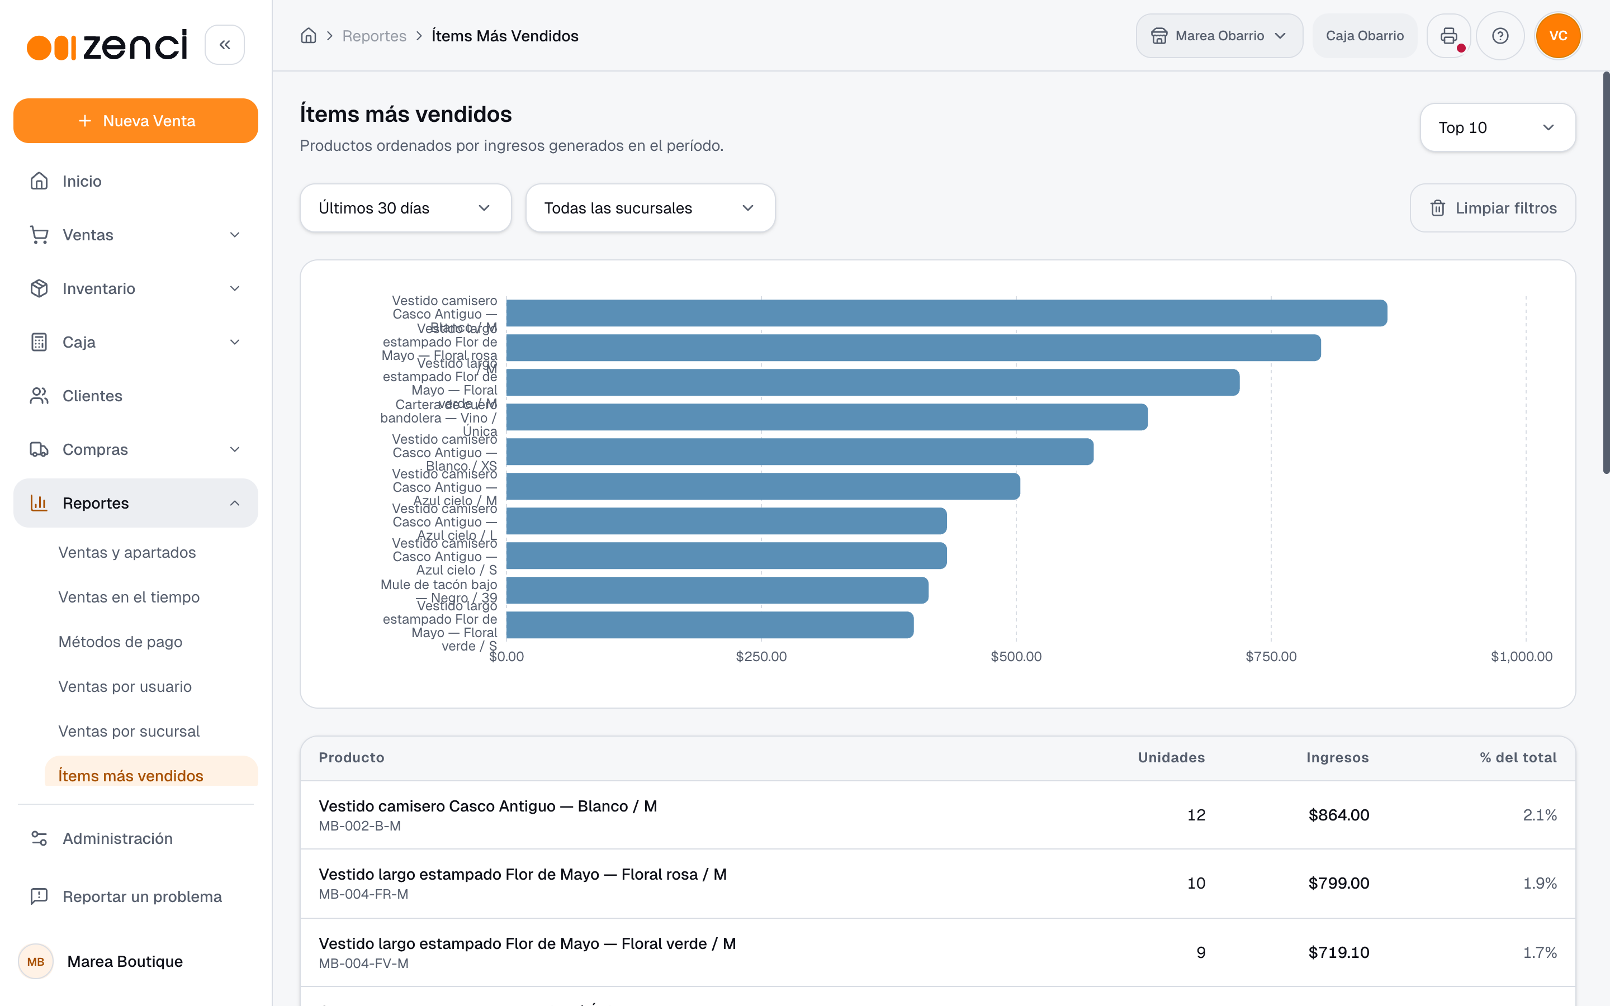Open the help question-mark icon
The width and height of the screenshot is (1610, 1006).
pos(1499,36)
